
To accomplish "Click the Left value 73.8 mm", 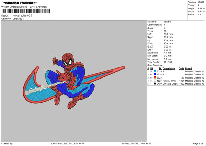I will (168, 34).
